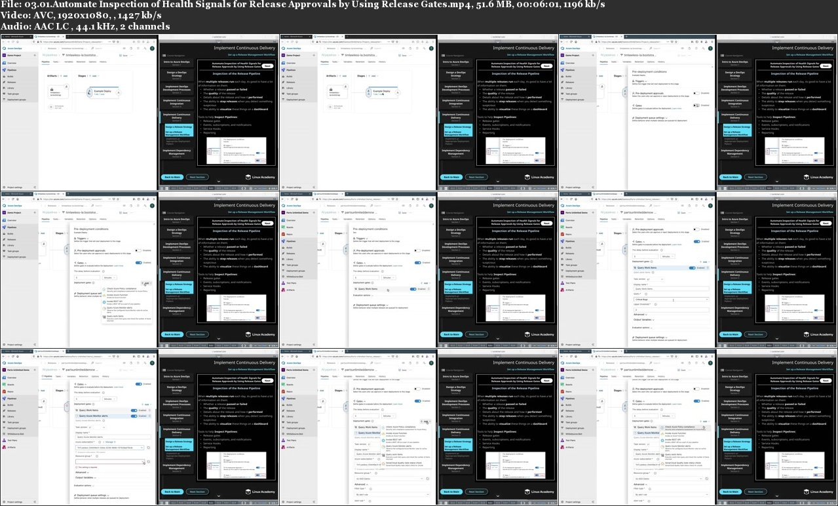The image size is (838, 506).
Task: Click Project settings gear in Demo Project gates-menu frame
Action: point(4,345)
